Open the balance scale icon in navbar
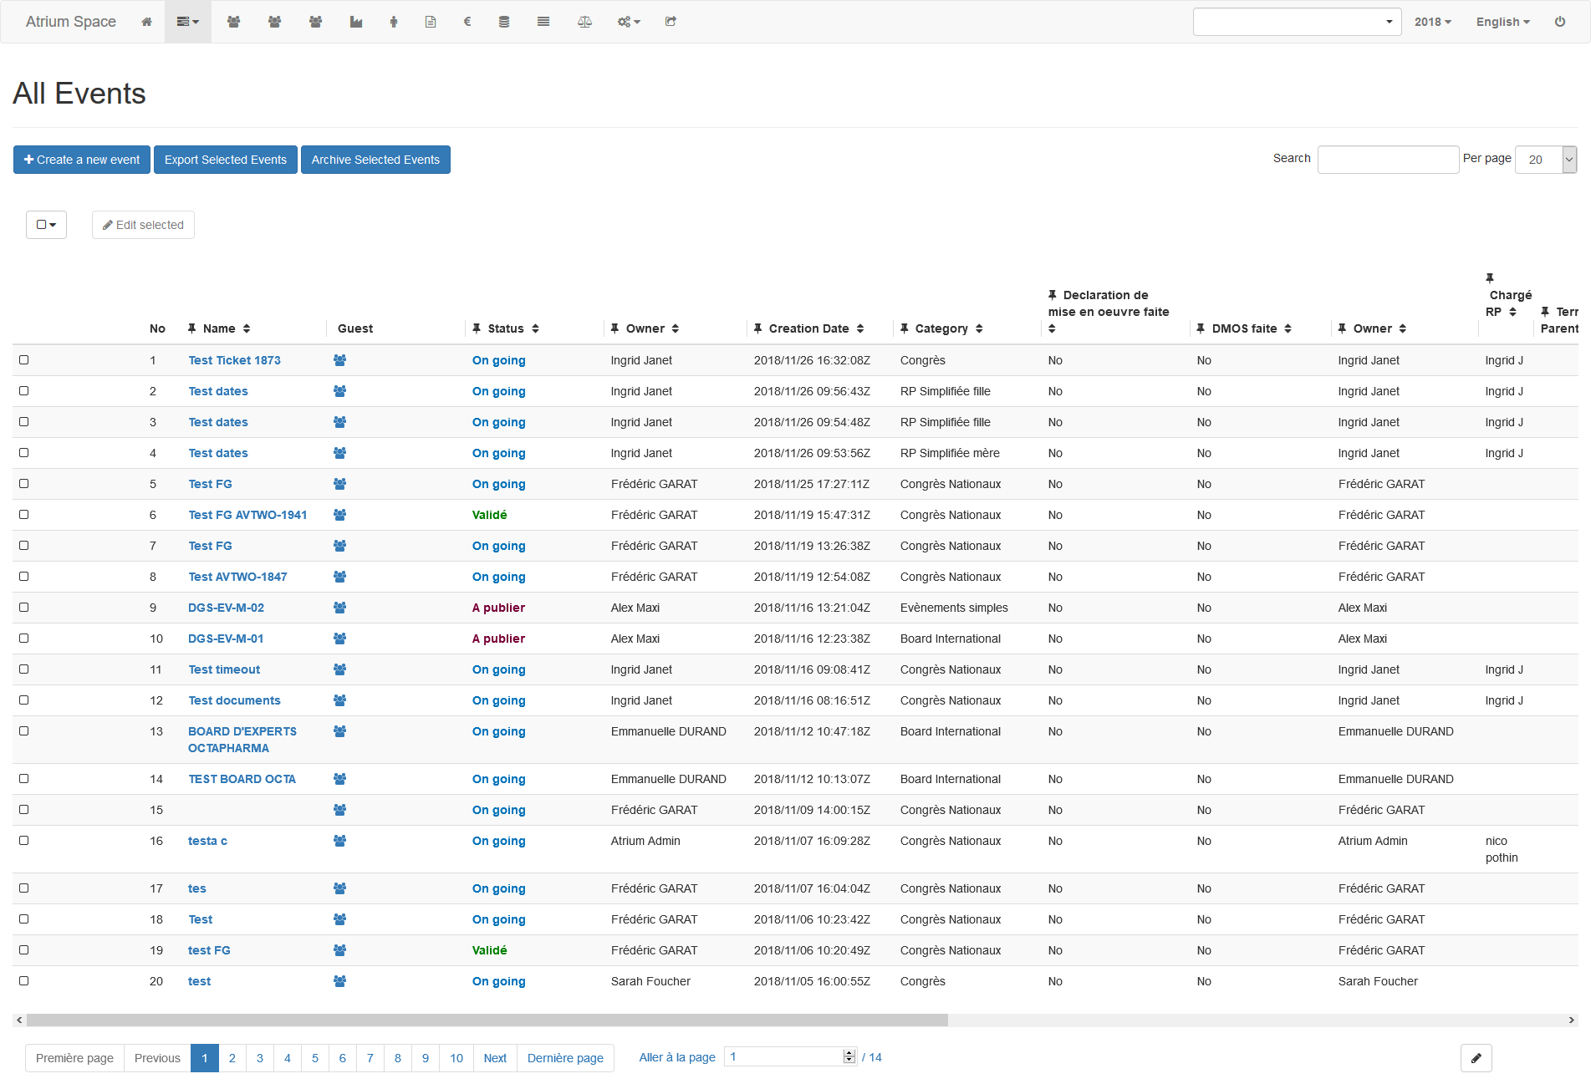1591x1089 pixels. 585,22
